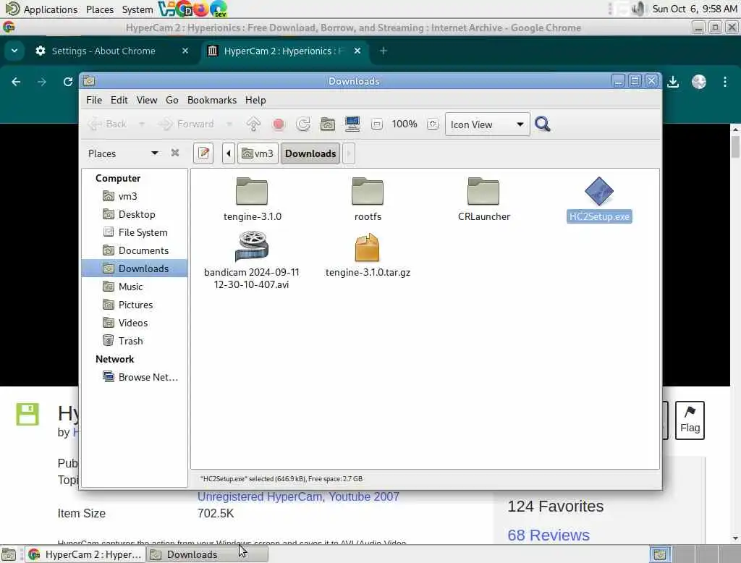741x563 pixels.
Task: Select Desktop in Places sidebar
Action: [x=135, y=214]
